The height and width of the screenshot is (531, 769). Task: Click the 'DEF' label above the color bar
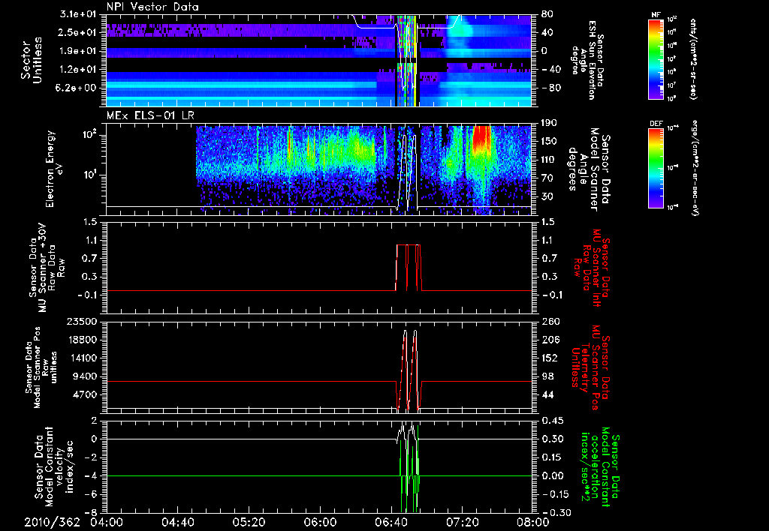(x=656, y=124)
